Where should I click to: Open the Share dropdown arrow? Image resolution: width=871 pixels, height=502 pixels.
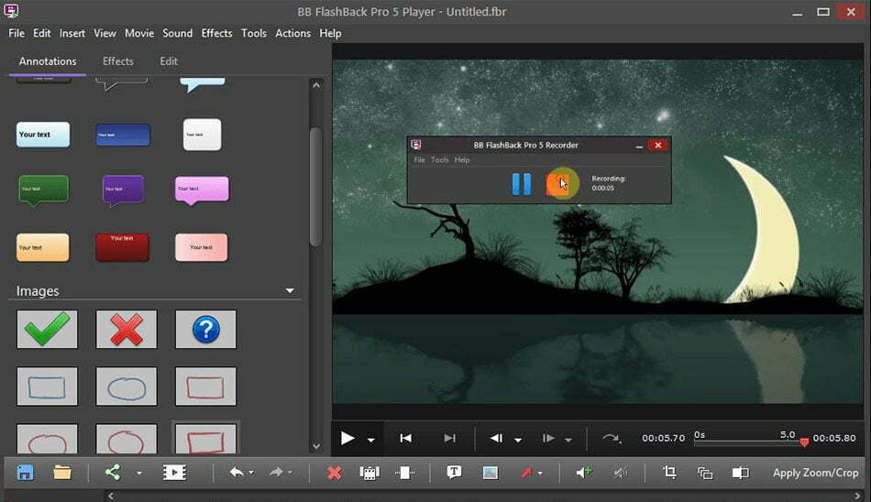(x=139, y=473)
